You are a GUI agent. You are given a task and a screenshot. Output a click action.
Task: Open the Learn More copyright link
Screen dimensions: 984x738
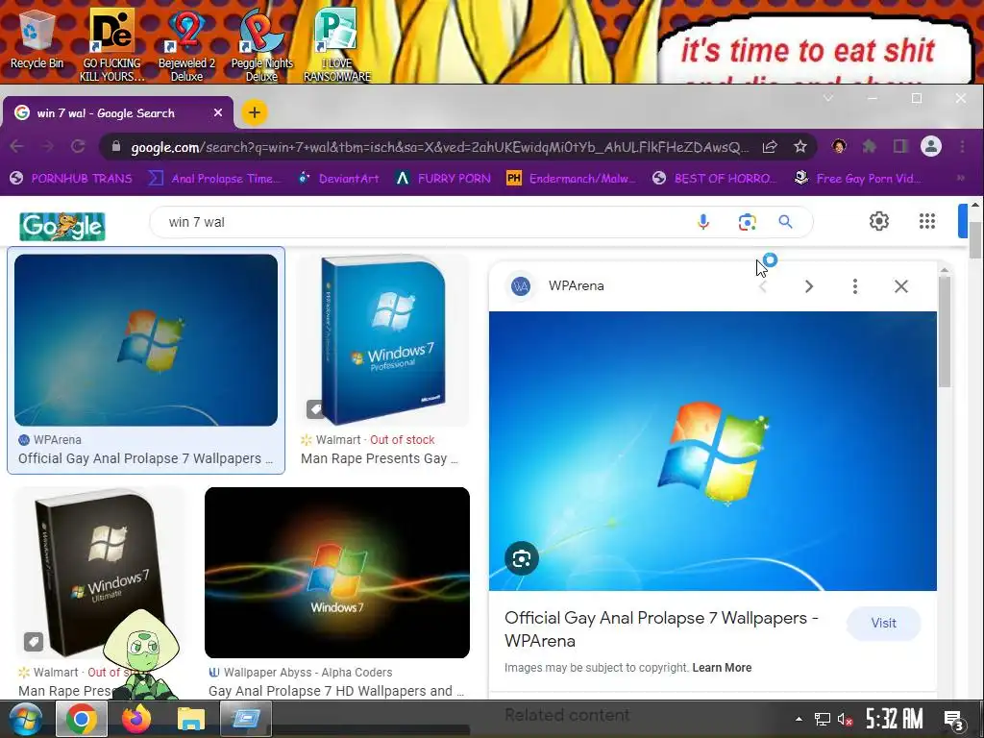pos(722,668)
